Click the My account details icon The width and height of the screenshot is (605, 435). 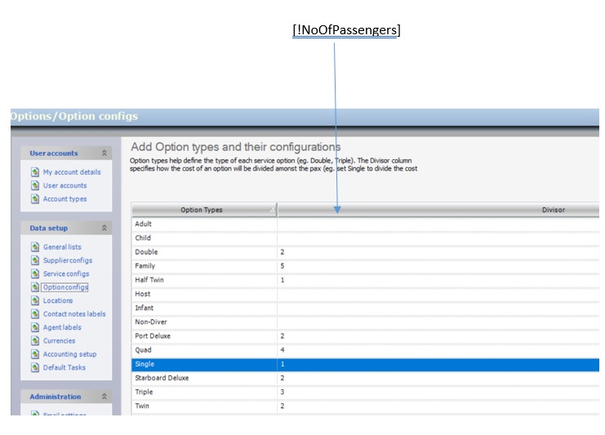35,172
